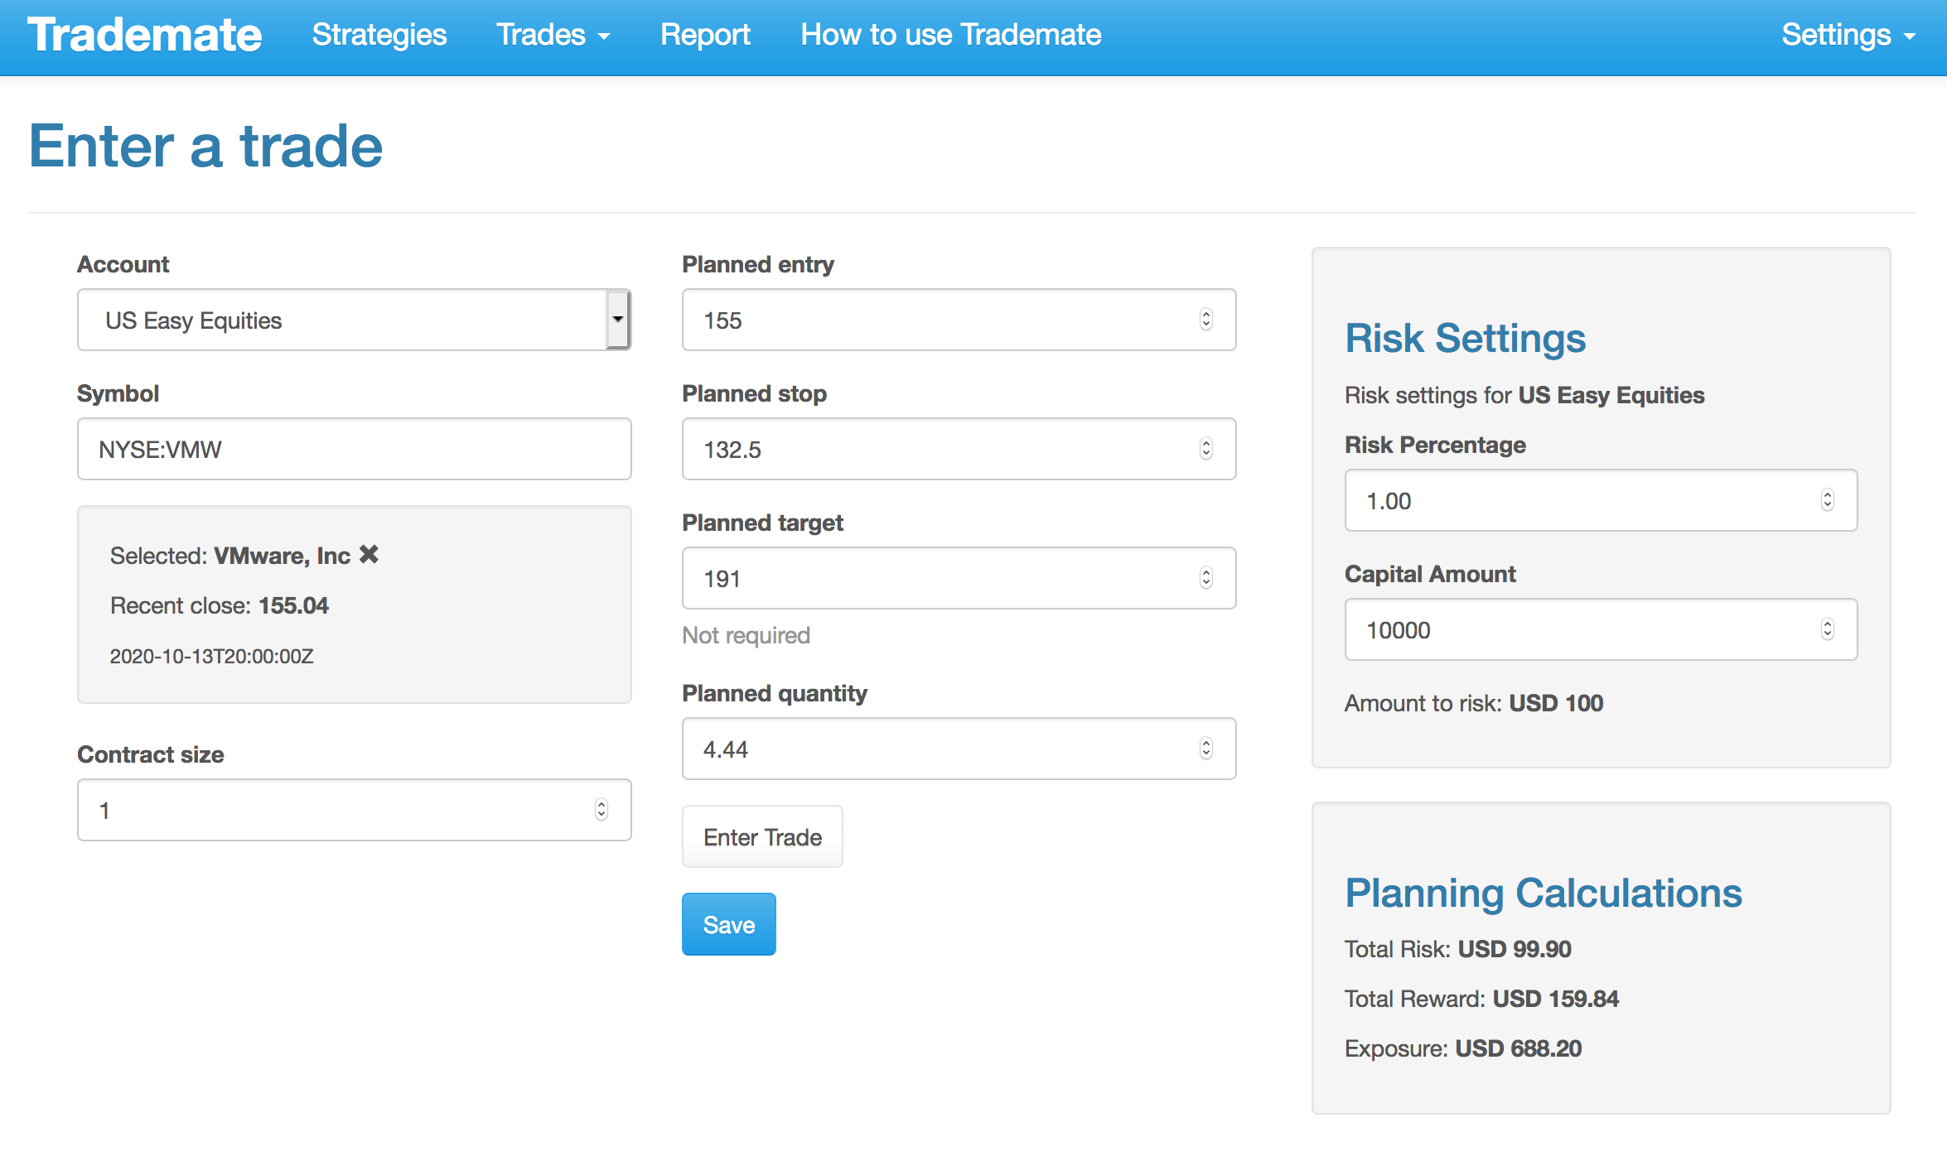Screen dimensions: 1947x1161
Task: Click the Planned quantity field
Action: pyautogui.click(x=959, y=749)
